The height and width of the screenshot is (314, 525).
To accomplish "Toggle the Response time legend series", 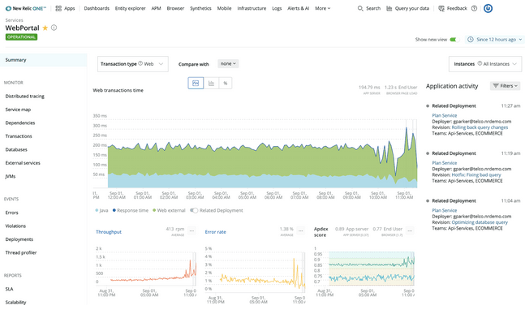I will pyautogui.click(x=131, y=210).
